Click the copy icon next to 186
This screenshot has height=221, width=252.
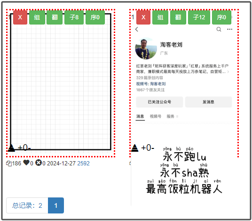coord(9,164)
